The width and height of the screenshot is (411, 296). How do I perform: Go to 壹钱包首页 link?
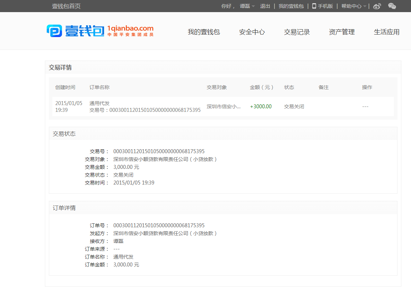(66, 6)
